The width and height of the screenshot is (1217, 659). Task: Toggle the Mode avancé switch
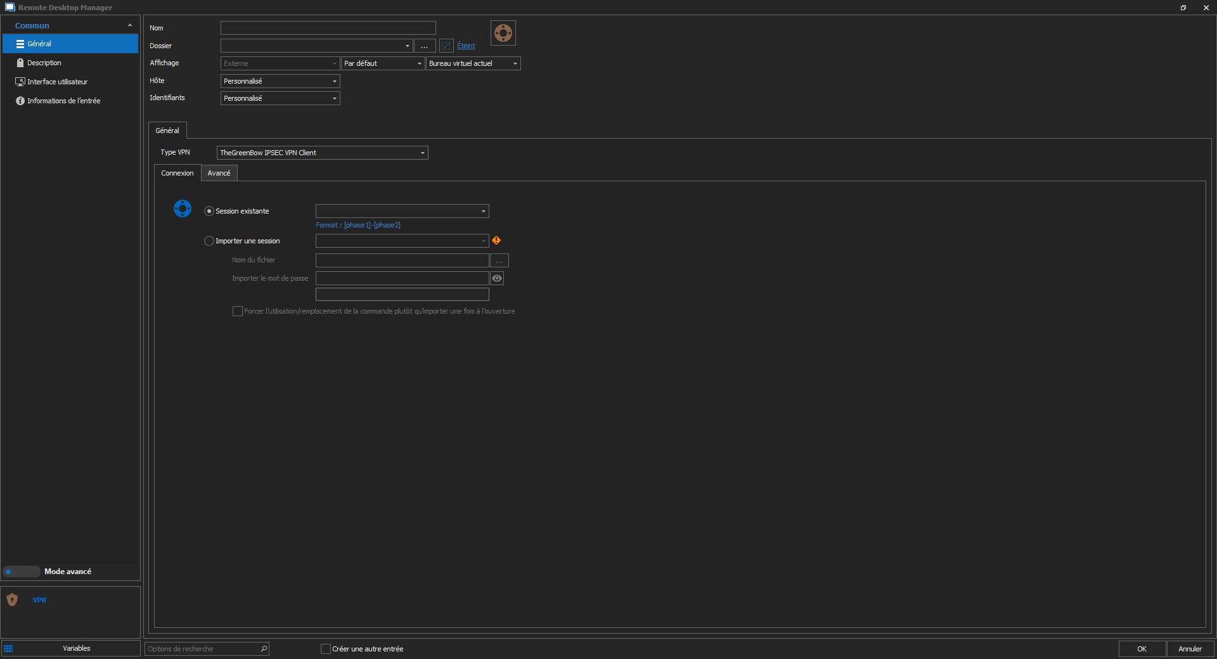tap(22, 572)
